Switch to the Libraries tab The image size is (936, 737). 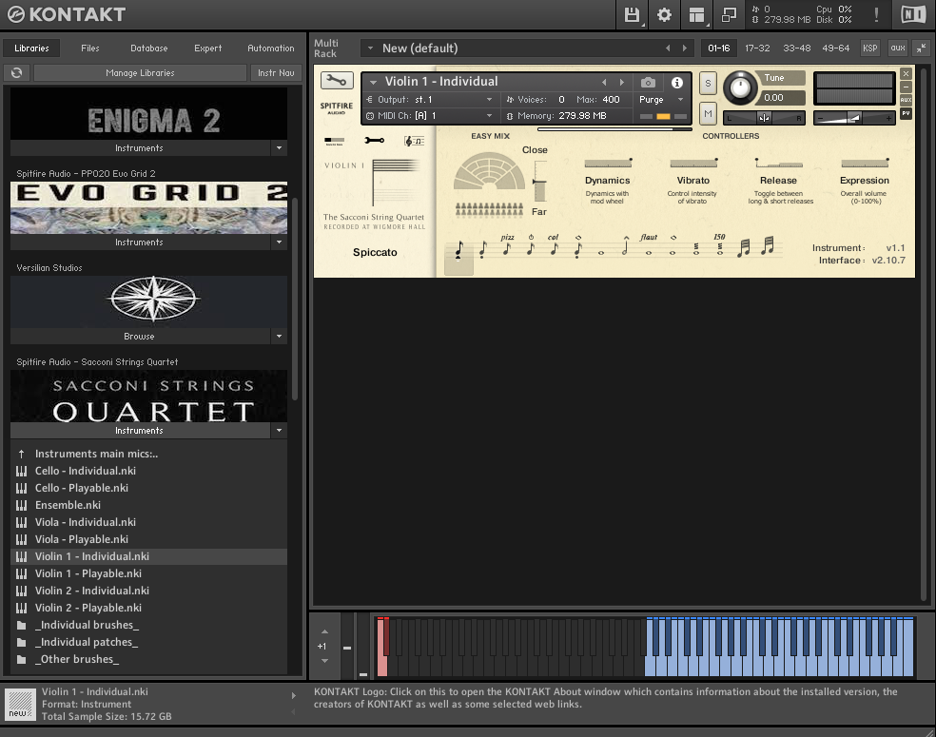[x=31, y=48]
